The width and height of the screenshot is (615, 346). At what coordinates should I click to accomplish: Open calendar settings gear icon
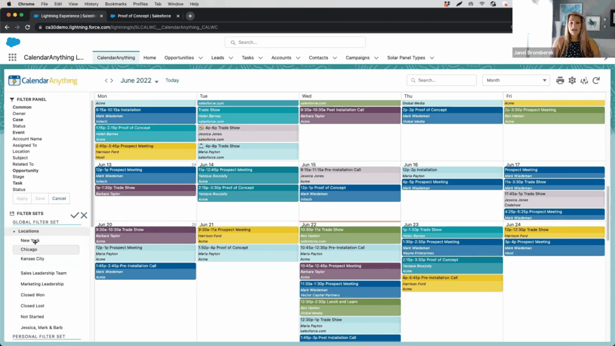click(572, 80)
